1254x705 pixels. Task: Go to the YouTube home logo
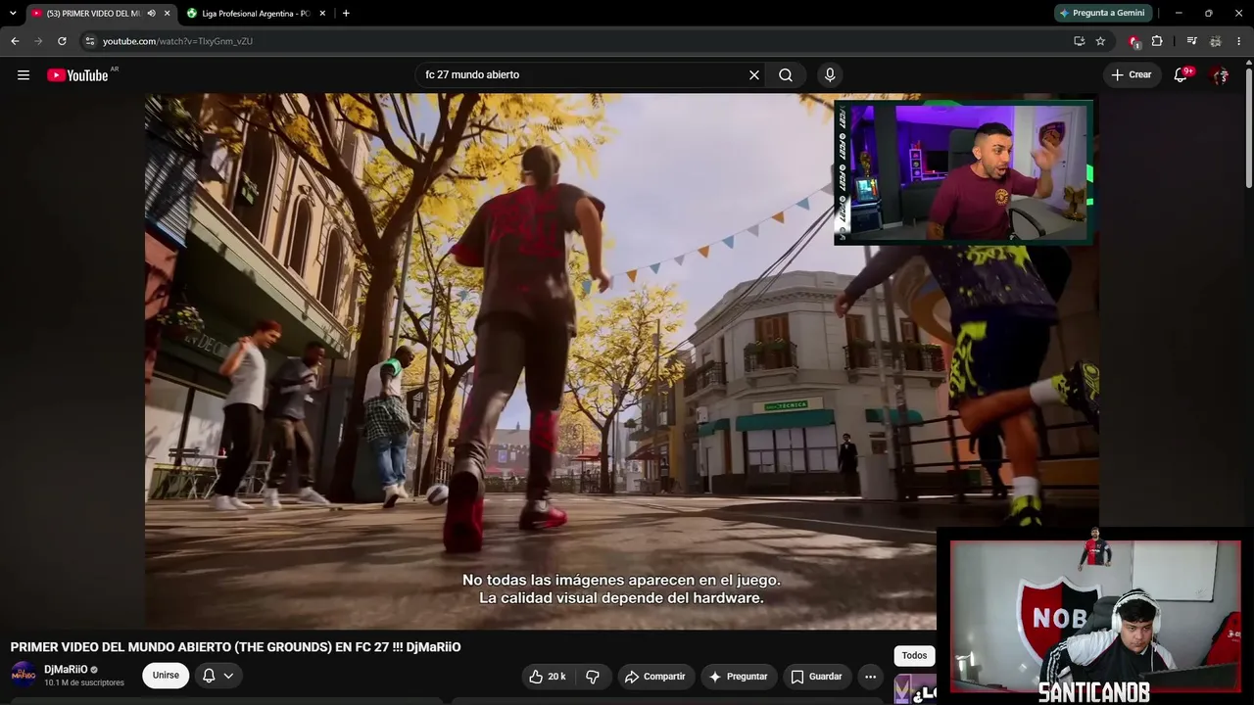(77, 75)
